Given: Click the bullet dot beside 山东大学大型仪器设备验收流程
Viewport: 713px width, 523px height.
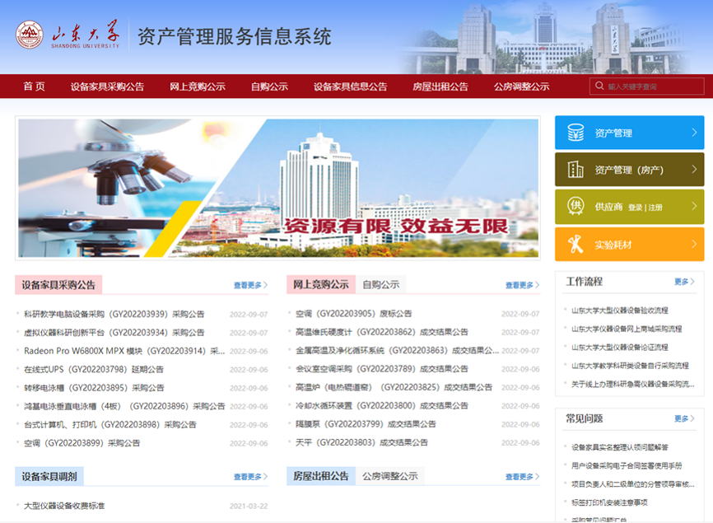Looking at the screenshot, I should click(566, 311).
